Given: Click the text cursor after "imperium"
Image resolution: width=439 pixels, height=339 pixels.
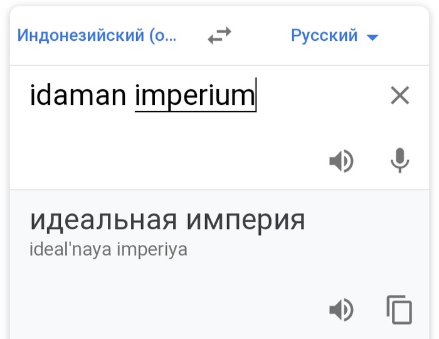Looking at the screenshot, I should 256,95.
